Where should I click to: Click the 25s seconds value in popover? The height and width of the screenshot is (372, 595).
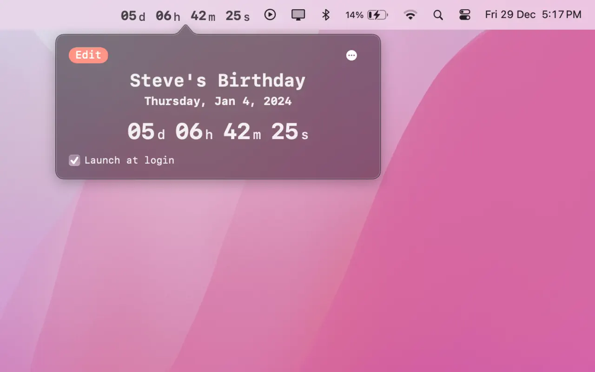click(290, 132)
